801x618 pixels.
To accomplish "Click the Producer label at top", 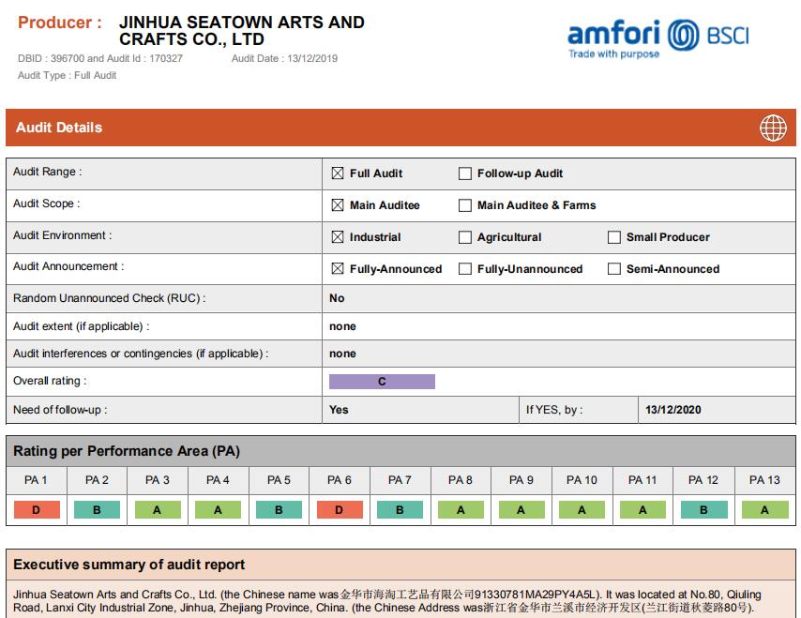I will (60, 23).
